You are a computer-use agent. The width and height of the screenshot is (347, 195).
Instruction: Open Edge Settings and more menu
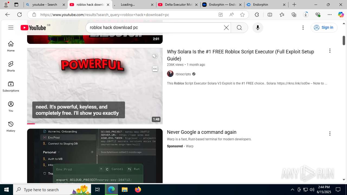(330, 15)
